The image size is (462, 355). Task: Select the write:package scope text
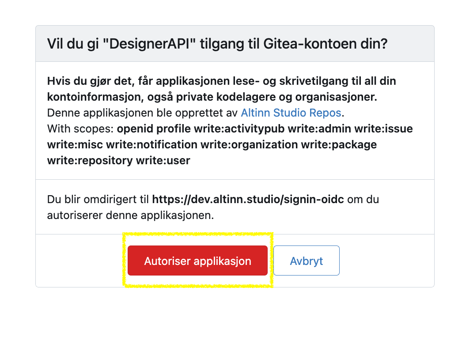click(x=339, y=145)
